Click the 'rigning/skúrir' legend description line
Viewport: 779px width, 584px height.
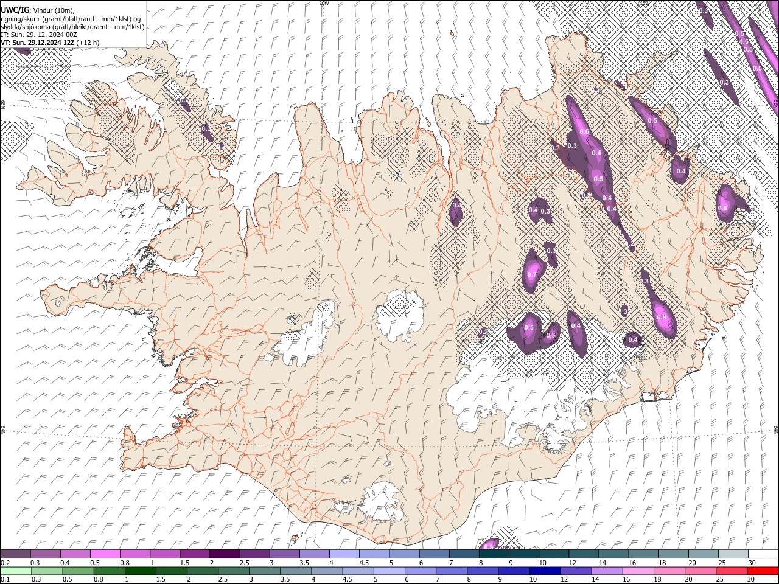click(71, 19)
